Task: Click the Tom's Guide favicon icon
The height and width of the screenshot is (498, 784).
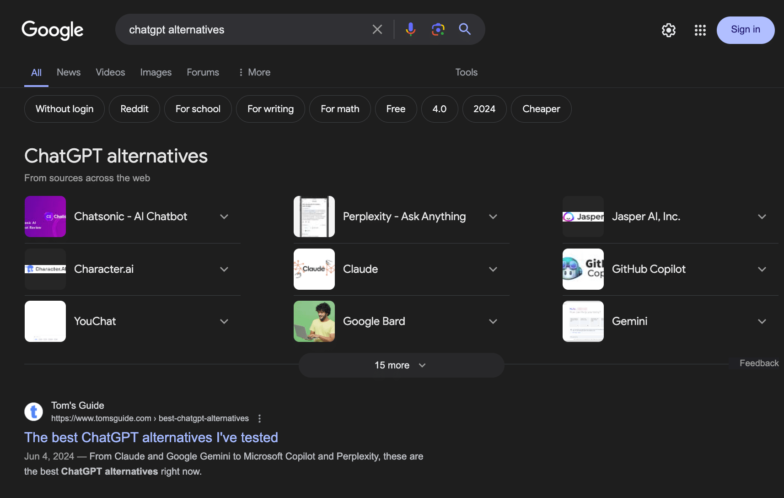Action: (33, 411)
